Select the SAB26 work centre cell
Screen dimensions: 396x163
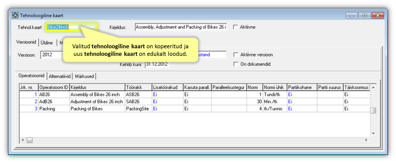(x=138, y=102)
